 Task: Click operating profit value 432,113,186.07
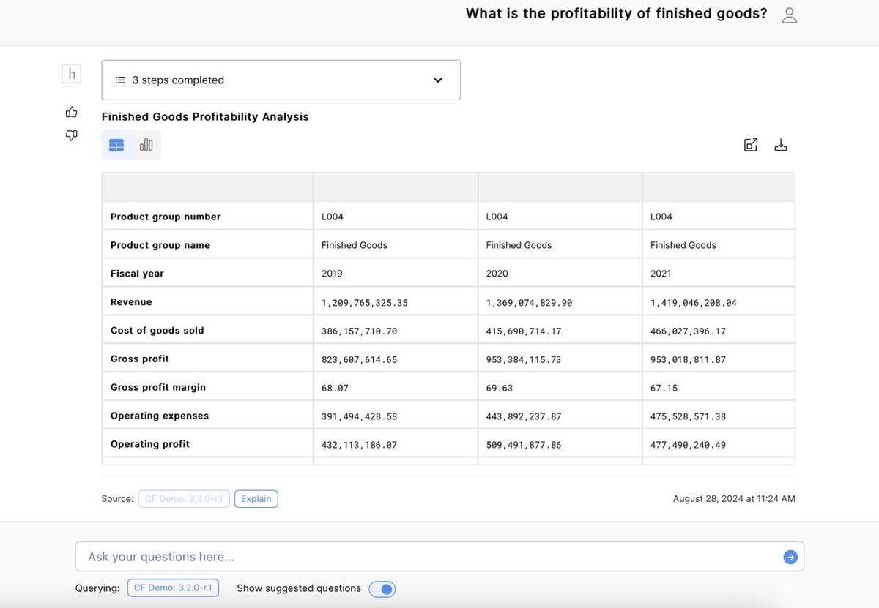tap(360, 446)
